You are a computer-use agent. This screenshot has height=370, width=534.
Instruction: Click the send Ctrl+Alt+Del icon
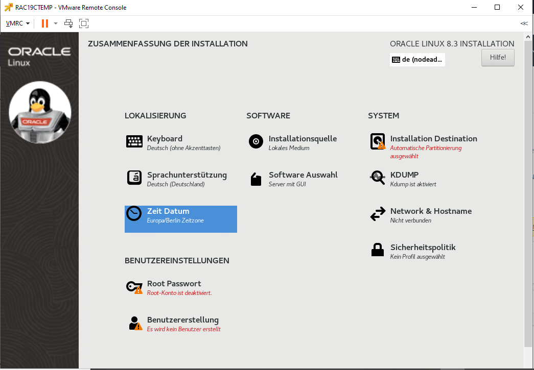[69, 23]
